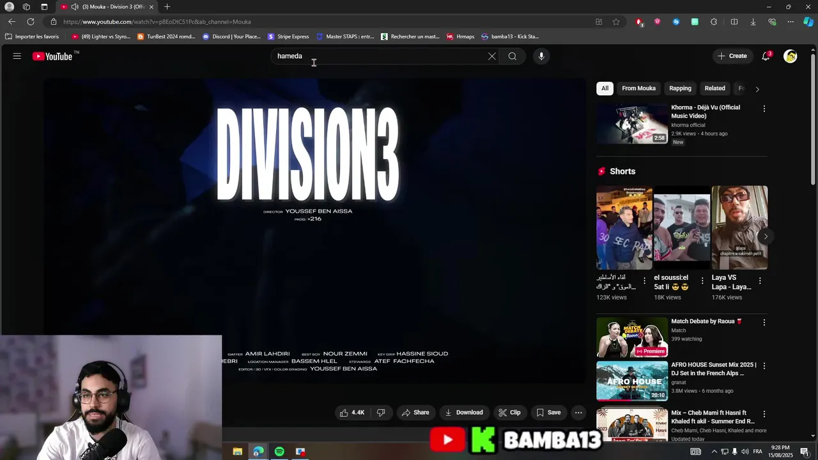Share the video
The image size is (818, 460).
pyautogui.click(x=415, y=413)
